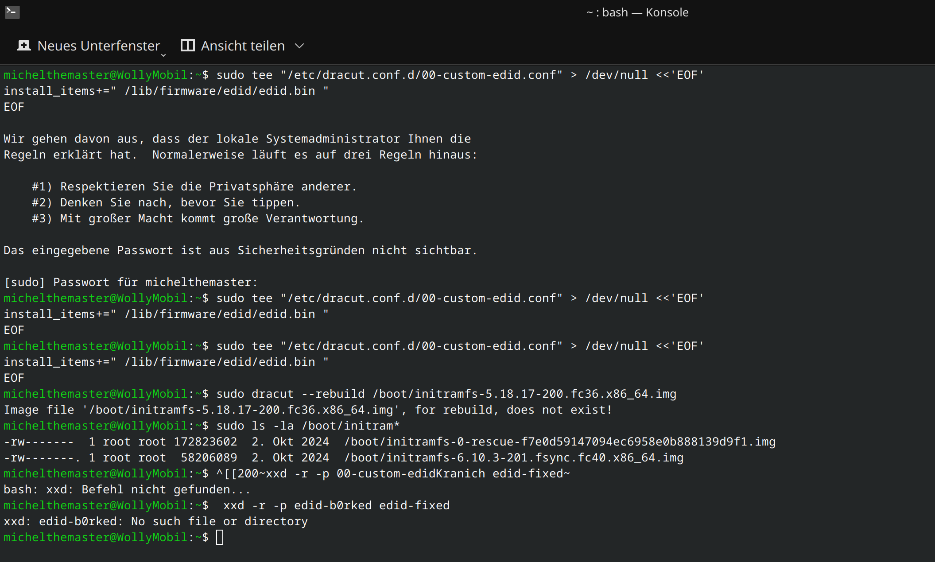Click the Ansicht teilen split-view icon
Image resolution: width=935 pixels, height=562 pixels.
pos(187,46)
